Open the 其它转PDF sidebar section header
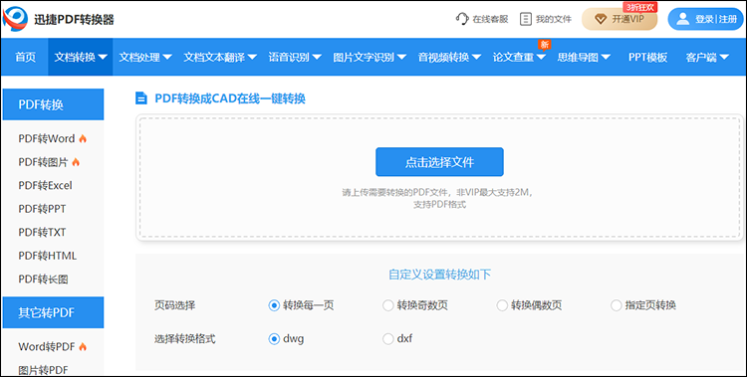The height and width of the screenshot is (377, 747). (x=53, y=312)
